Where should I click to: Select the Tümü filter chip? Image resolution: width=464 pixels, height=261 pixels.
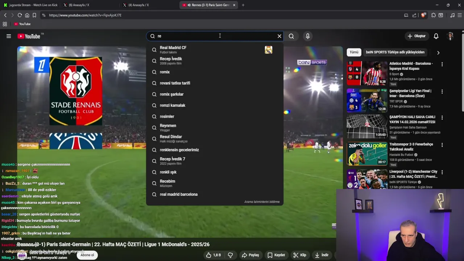tap(354, 52)
